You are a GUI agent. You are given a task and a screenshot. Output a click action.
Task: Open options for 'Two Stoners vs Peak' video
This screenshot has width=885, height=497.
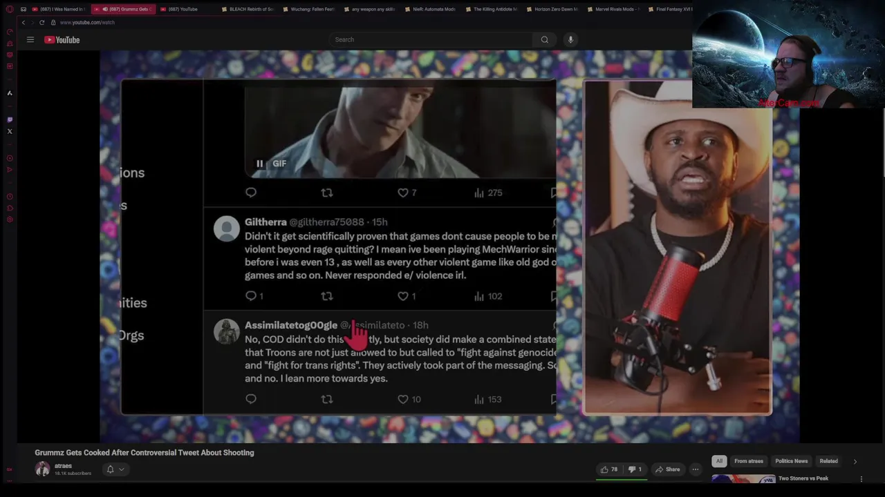[x=861, y=479]
